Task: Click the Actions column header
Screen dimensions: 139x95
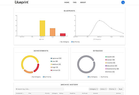Action: 119,93
